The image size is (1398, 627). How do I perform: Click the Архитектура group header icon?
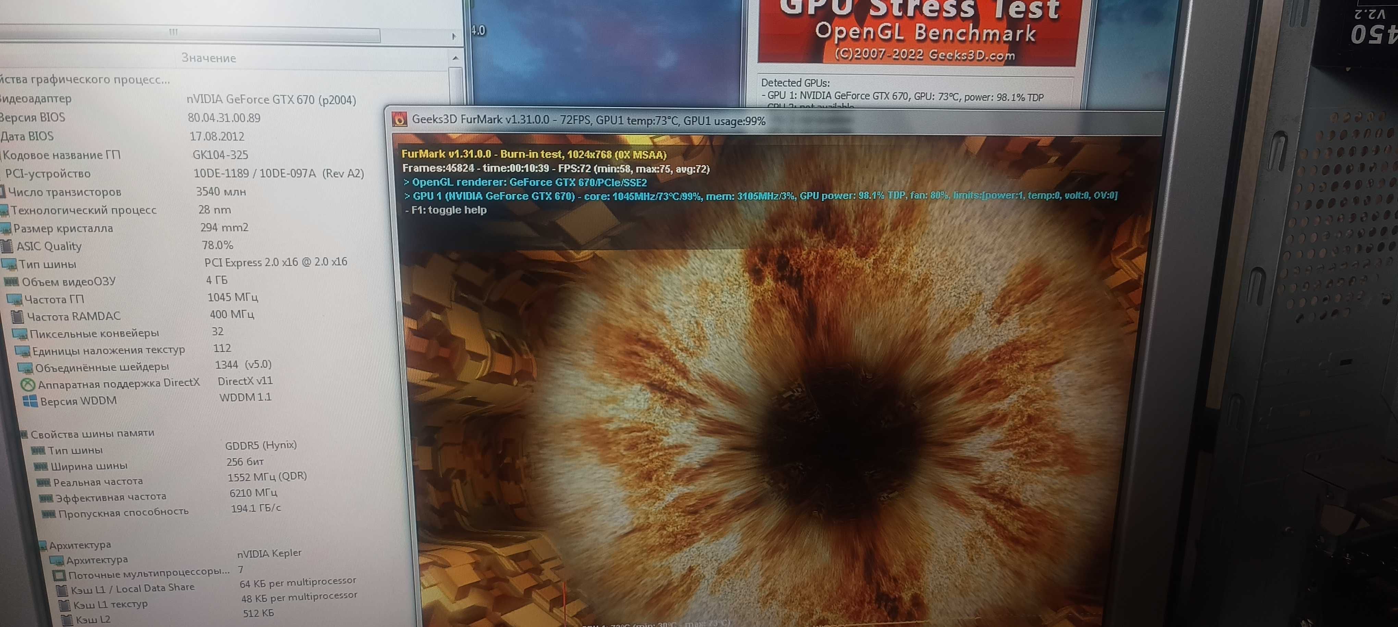point(43,545)
